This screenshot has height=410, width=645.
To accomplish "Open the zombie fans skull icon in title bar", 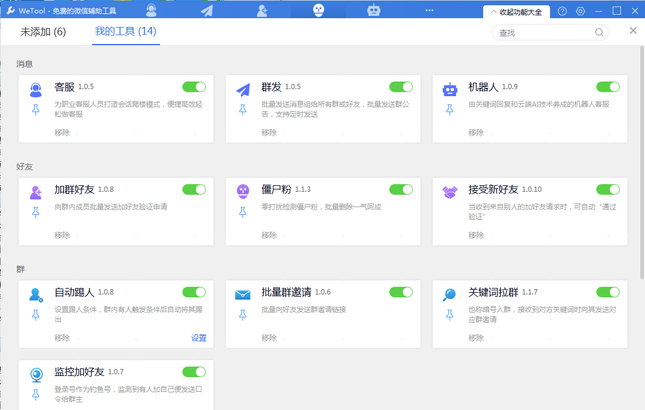I will [x=318, y=10].
